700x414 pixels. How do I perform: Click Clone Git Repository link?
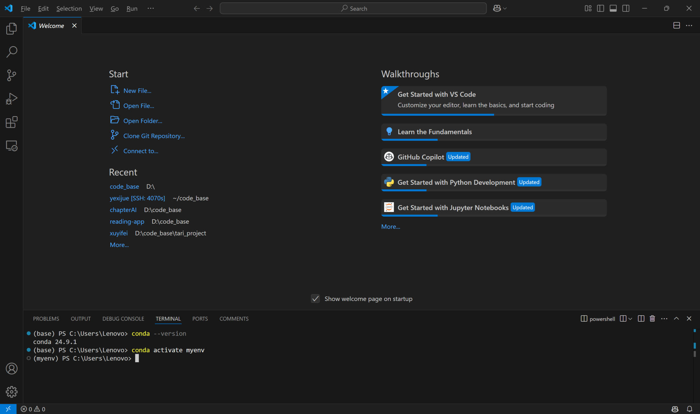point(154,135)
